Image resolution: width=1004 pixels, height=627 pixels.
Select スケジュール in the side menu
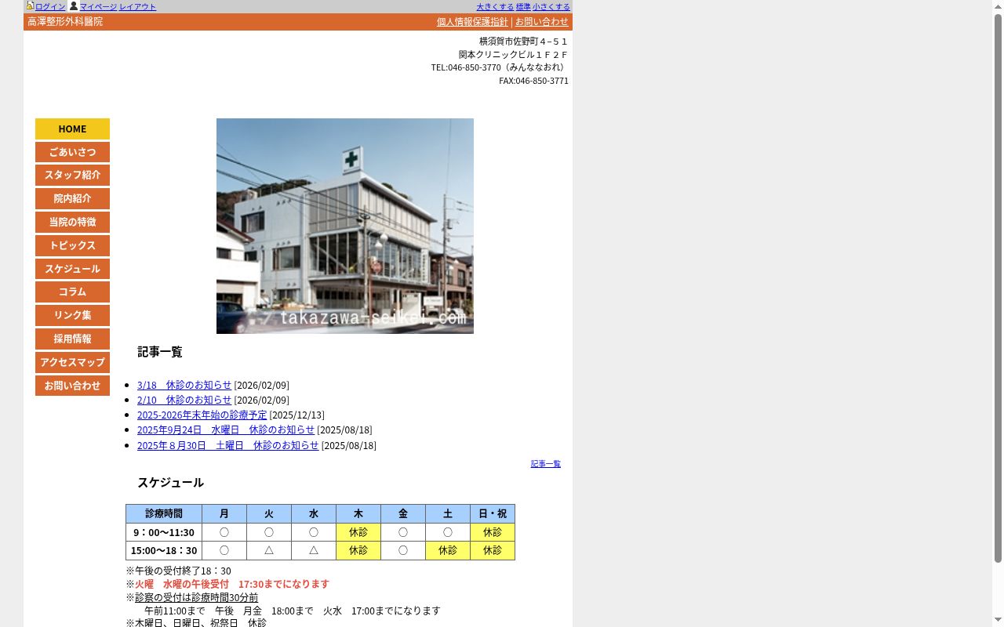(x=72, y=269)
